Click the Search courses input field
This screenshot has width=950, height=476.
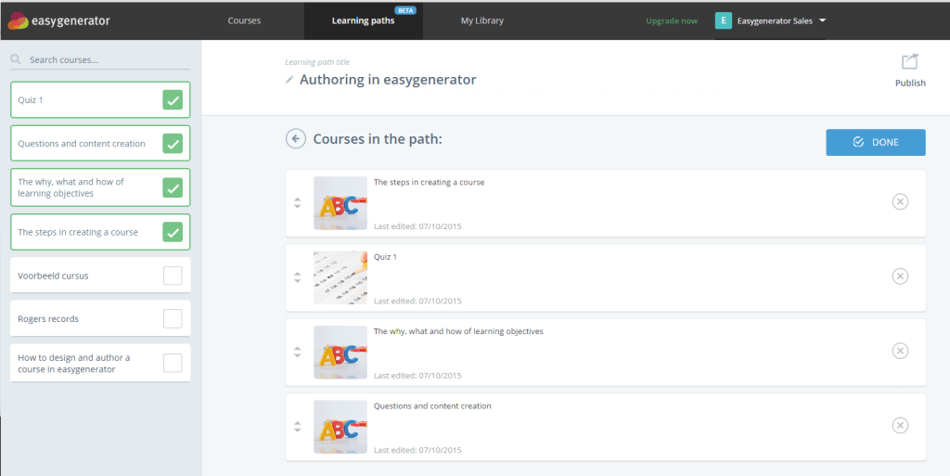point(100,60)
